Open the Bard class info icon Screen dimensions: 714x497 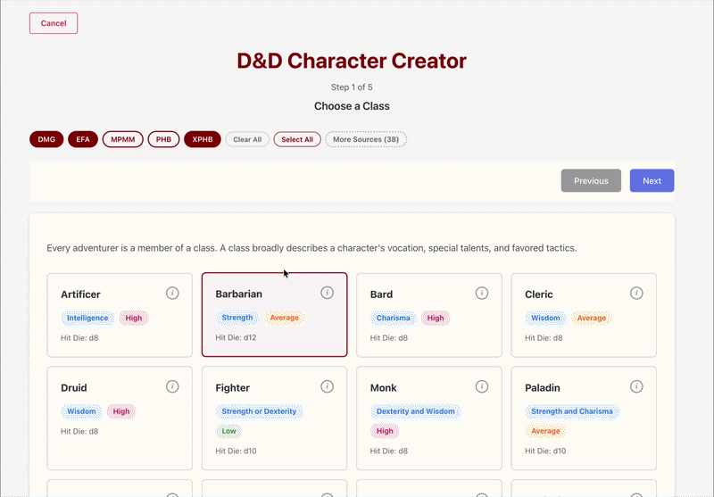pyautogui.click(x=482, y=293)
